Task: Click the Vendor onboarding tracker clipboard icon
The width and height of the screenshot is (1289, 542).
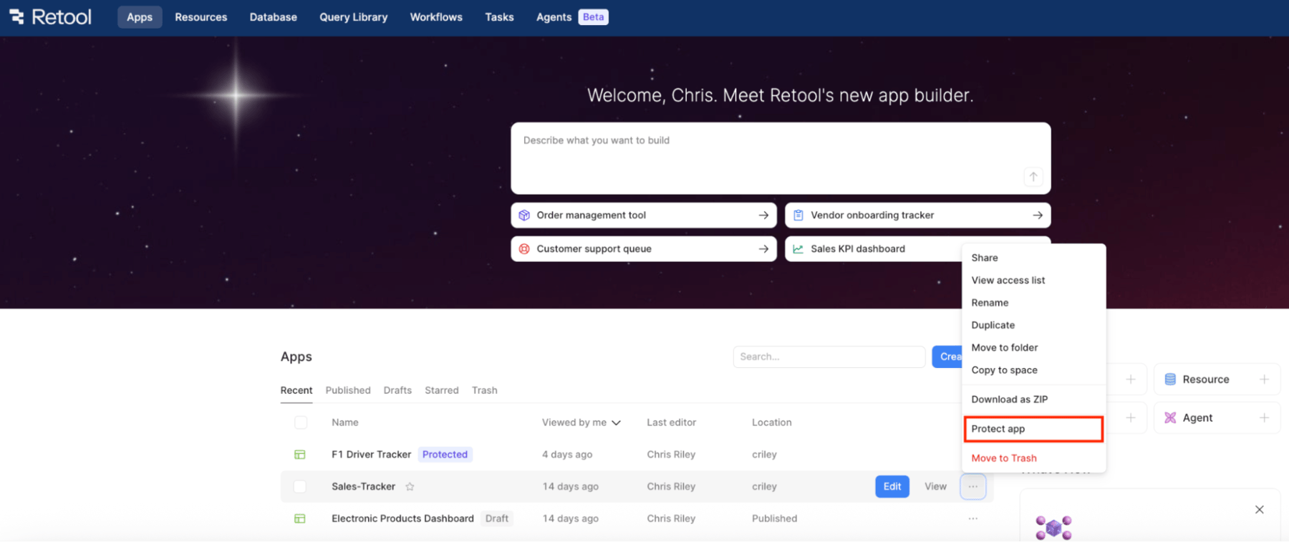Action: (x=798, y=215)
